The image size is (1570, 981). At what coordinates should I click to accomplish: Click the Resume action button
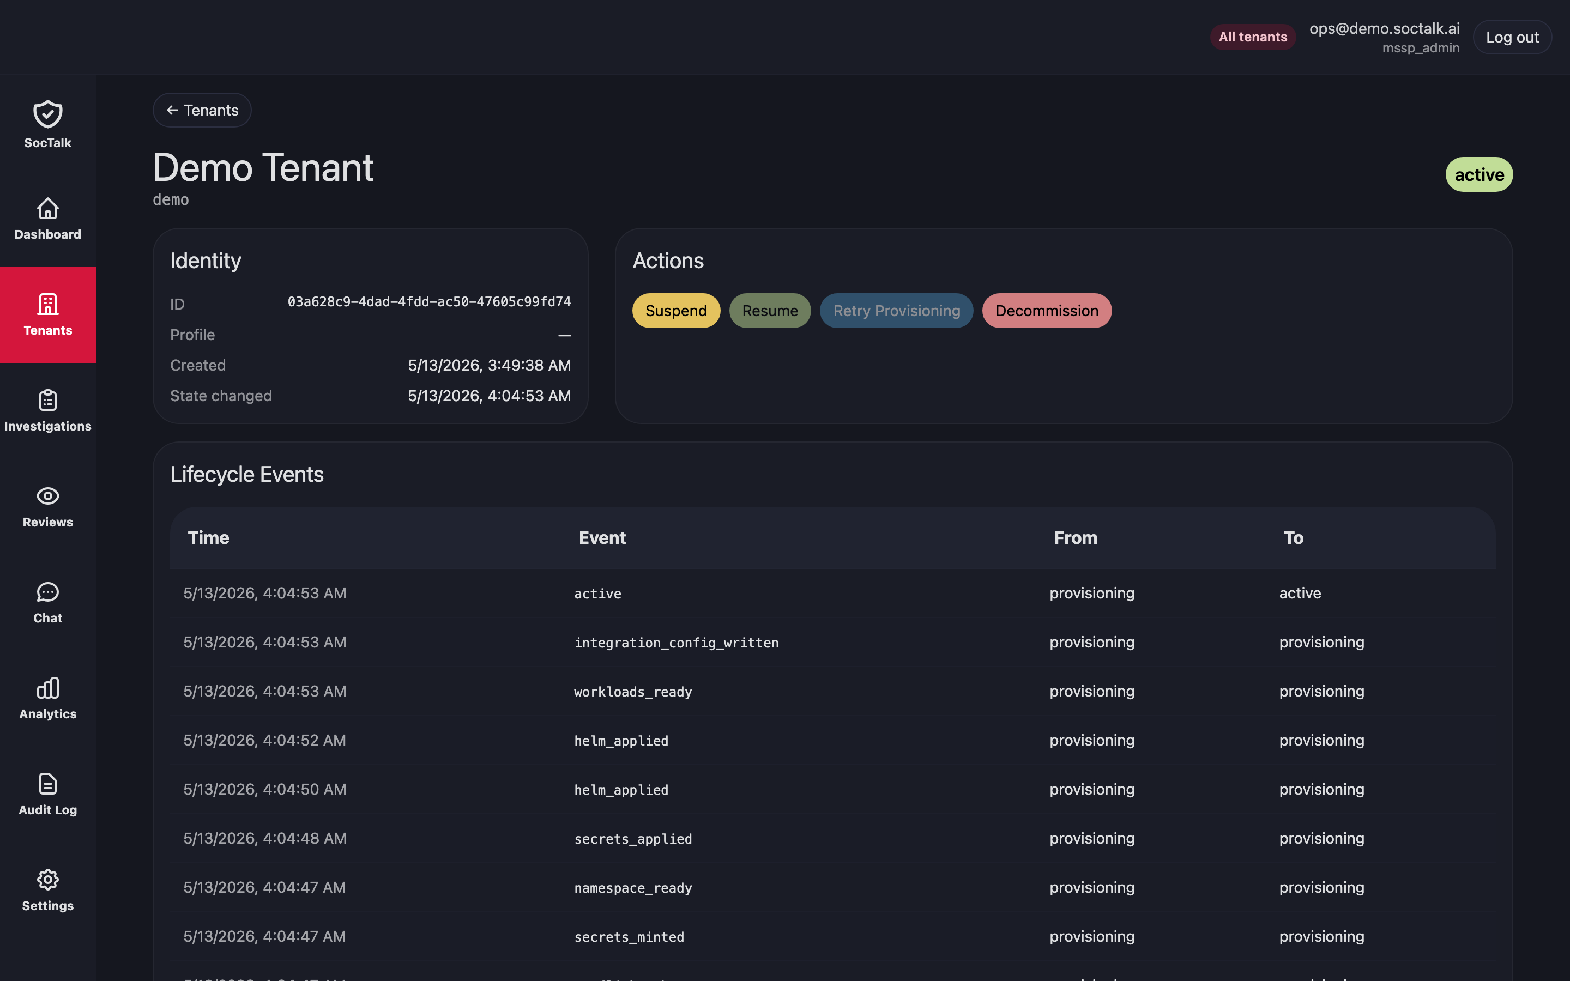[x=770, y=311]
